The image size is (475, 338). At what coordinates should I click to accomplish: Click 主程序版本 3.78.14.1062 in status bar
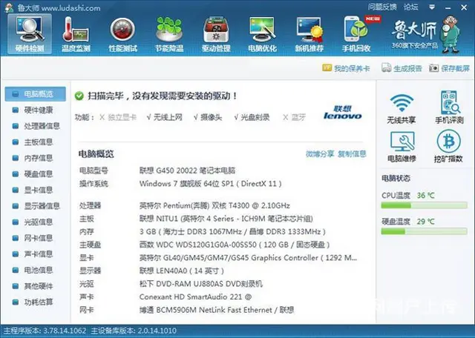pyautogui.click(x=45, y=331)
